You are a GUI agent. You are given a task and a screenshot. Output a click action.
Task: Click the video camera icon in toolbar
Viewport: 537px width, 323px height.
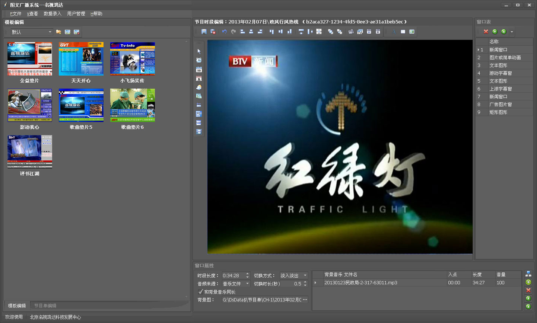(x=351, y=32)
